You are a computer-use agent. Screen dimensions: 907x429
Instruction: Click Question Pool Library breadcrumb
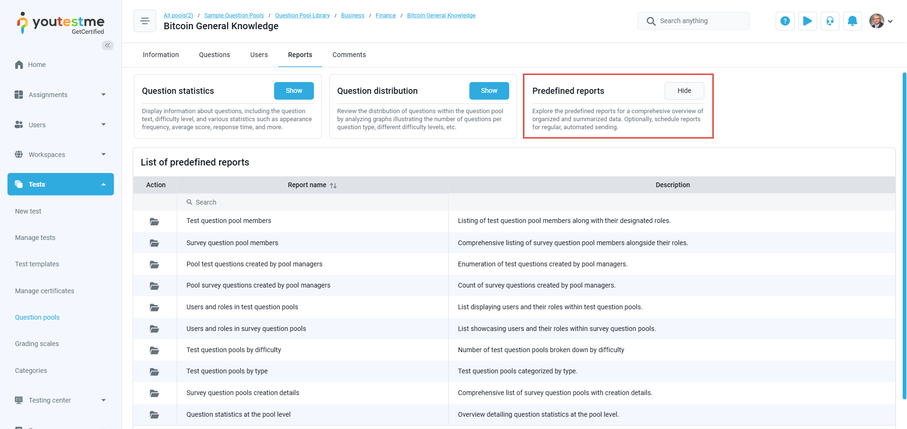[x=302, y=16]
